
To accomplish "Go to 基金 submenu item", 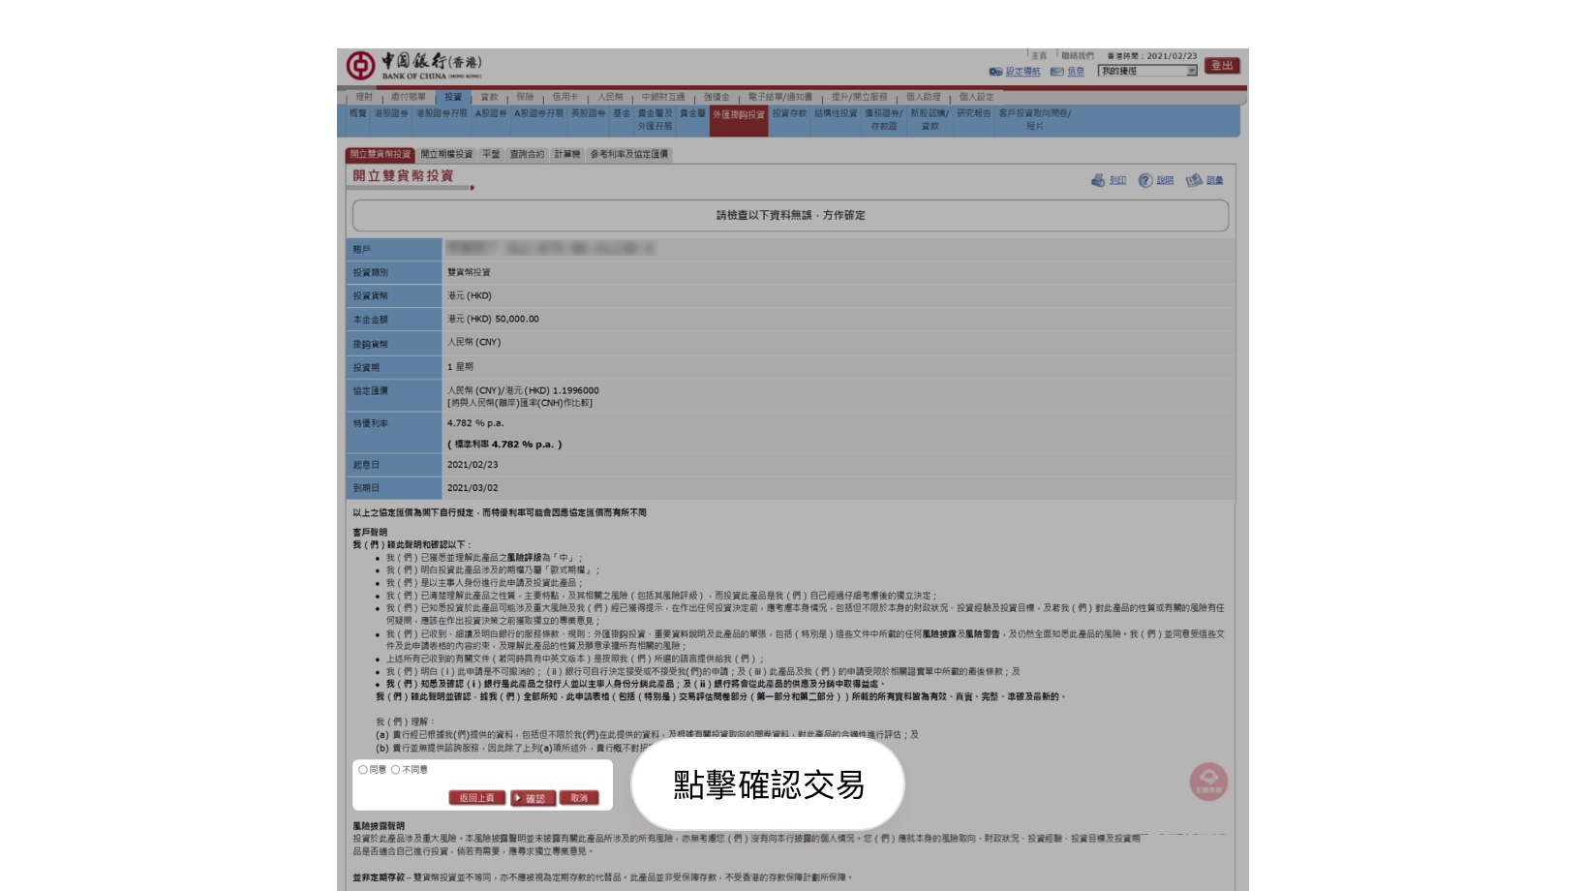I will pyautogui.click(x=622, y=113).
